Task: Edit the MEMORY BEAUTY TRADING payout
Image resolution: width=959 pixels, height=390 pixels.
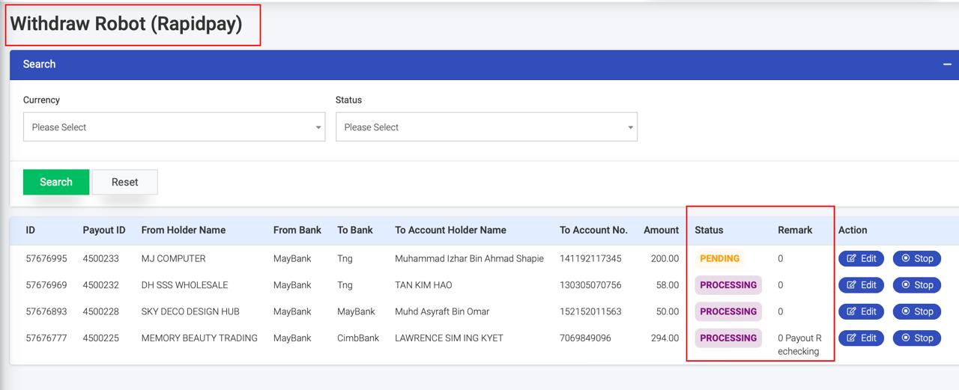Action: [861, 338]
